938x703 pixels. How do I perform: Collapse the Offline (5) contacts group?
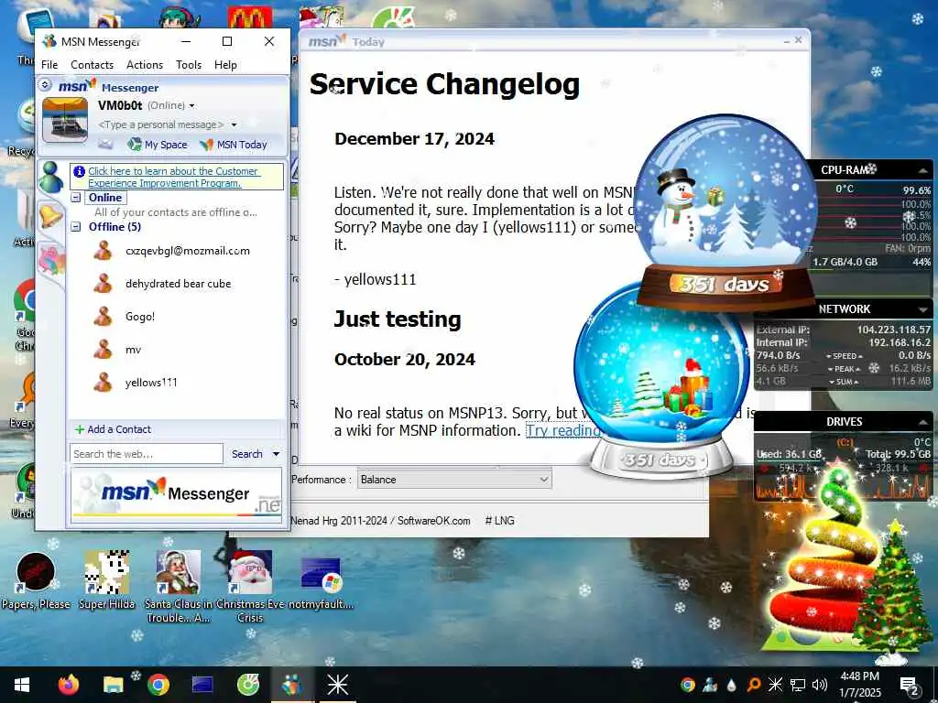point(76,227)
